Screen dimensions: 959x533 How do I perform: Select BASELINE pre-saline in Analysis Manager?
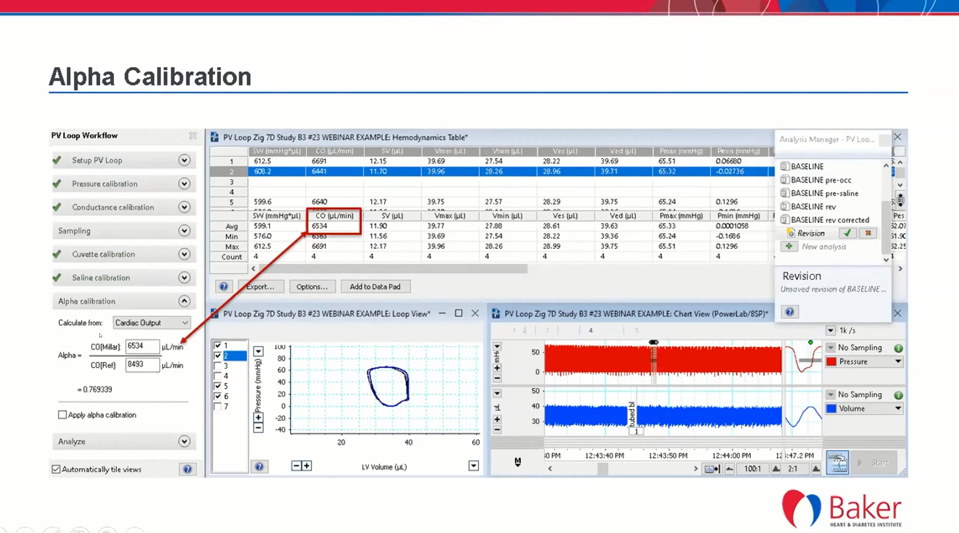824,193
